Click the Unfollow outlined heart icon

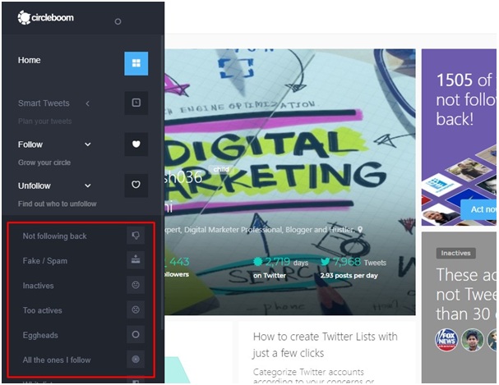pos(136,186)
